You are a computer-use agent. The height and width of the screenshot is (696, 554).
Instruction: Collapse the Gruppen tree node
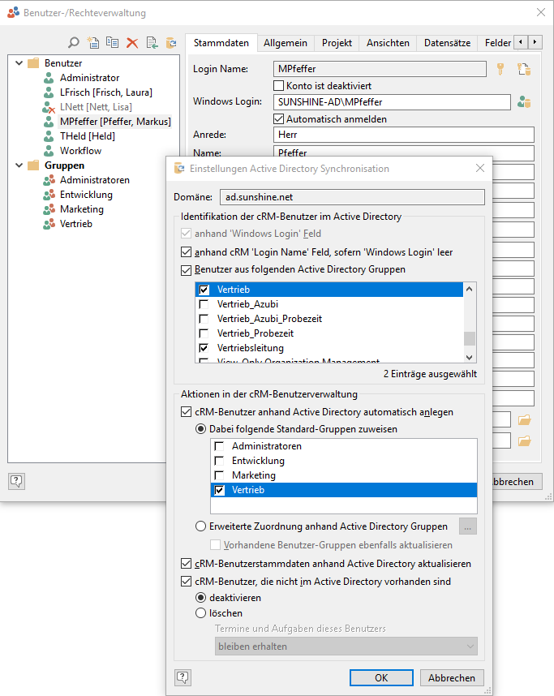(18, 165)
